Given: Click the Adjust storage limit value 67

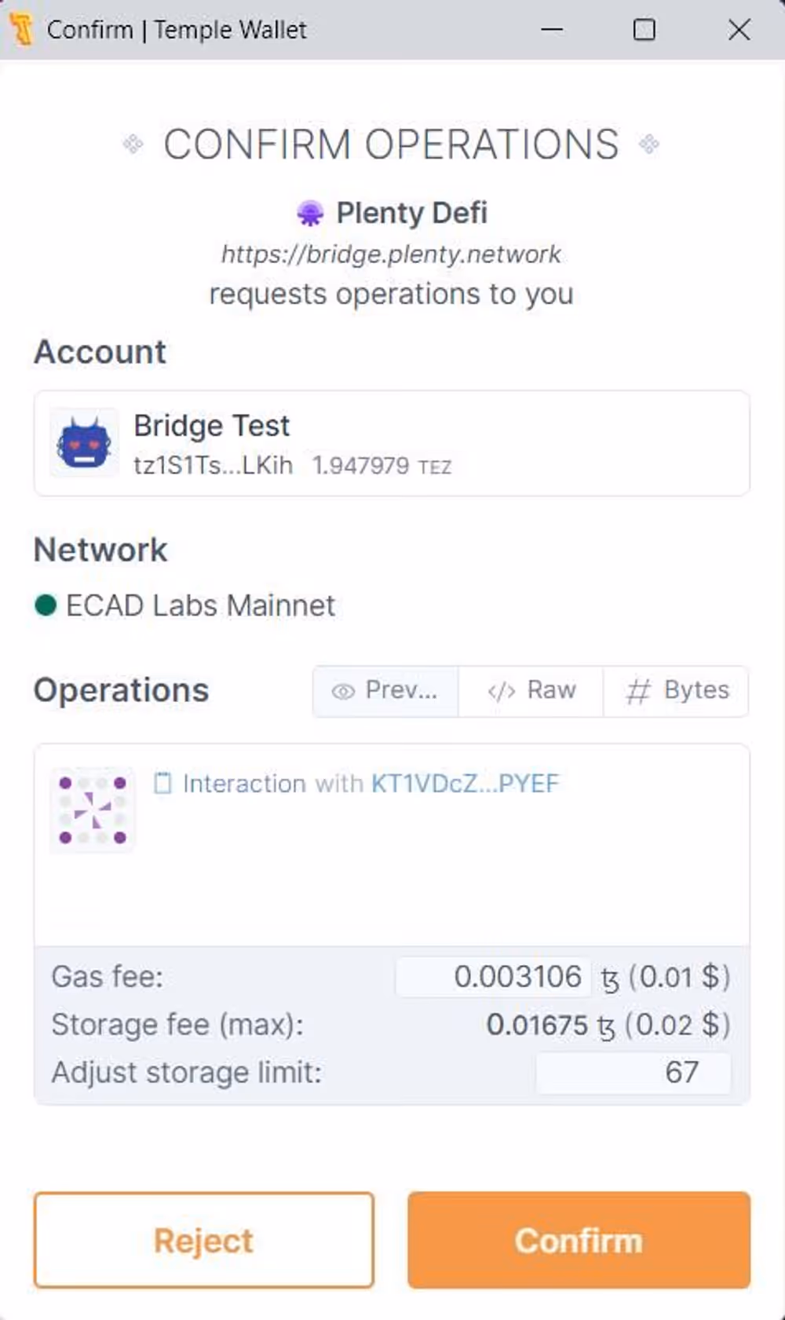Looking at the screenshot, I should (633, 1072).
